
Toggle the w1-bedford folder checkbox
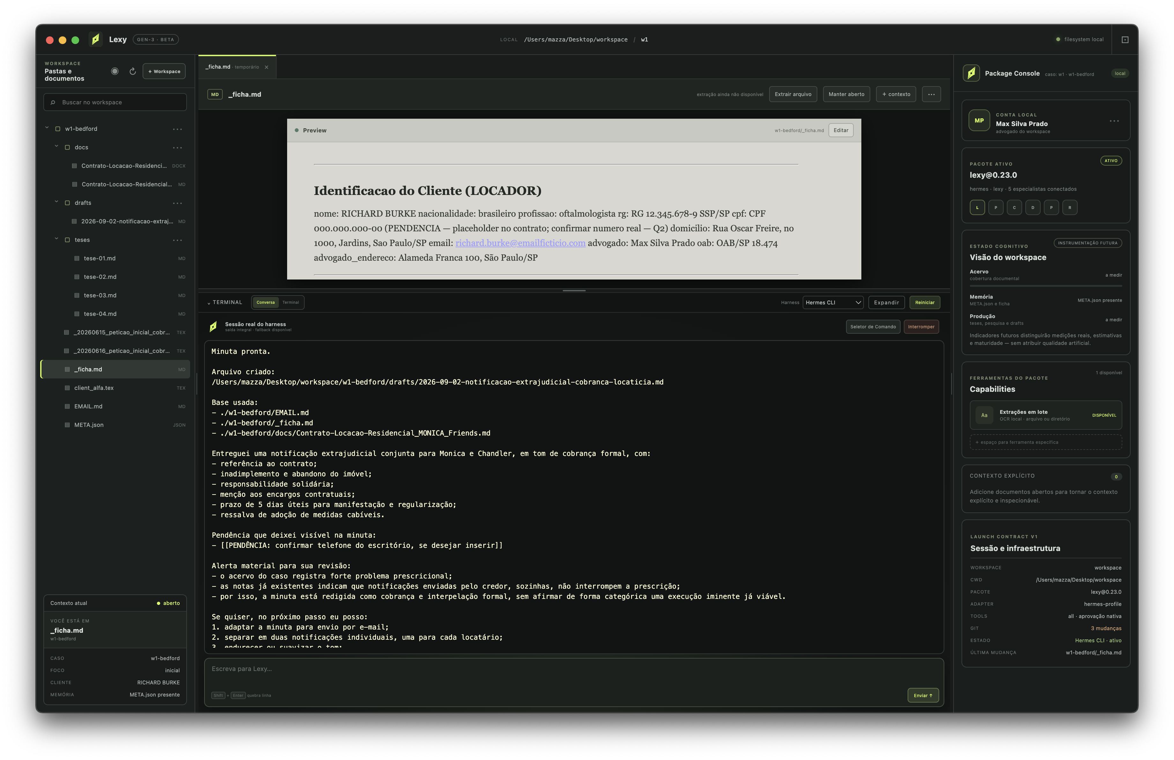(x=58, y=129)
